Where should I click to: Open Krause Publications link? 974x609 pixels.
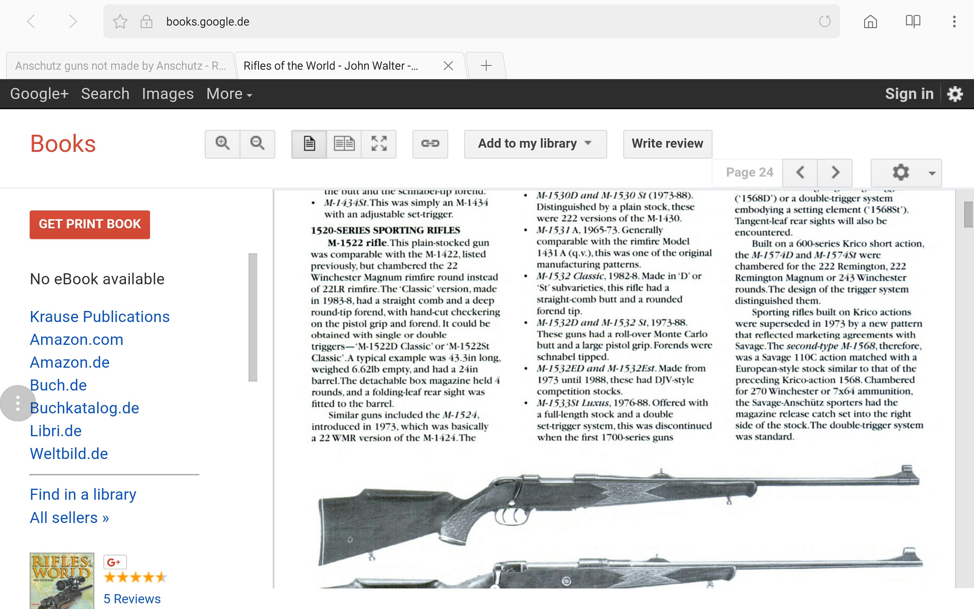click(100, 317)
